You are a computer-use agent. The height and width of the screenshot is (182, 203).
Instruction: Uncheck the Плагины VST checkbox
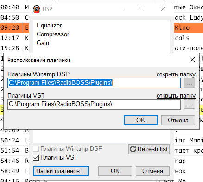coord(36,158)
